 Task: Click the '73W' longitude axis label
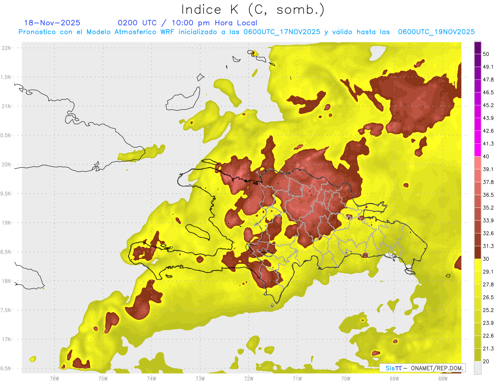(200, 378)
